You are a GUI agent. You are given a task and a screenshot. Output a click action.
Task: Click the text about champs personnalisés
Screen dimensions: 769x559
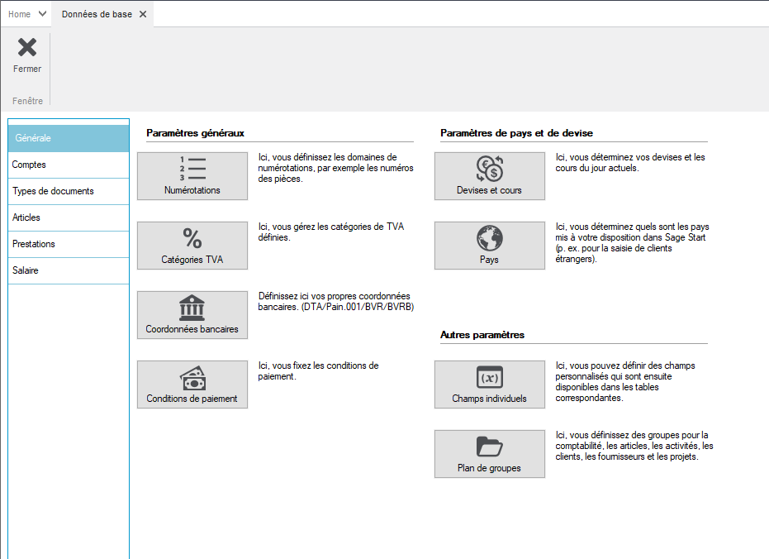tap(625, 382)
